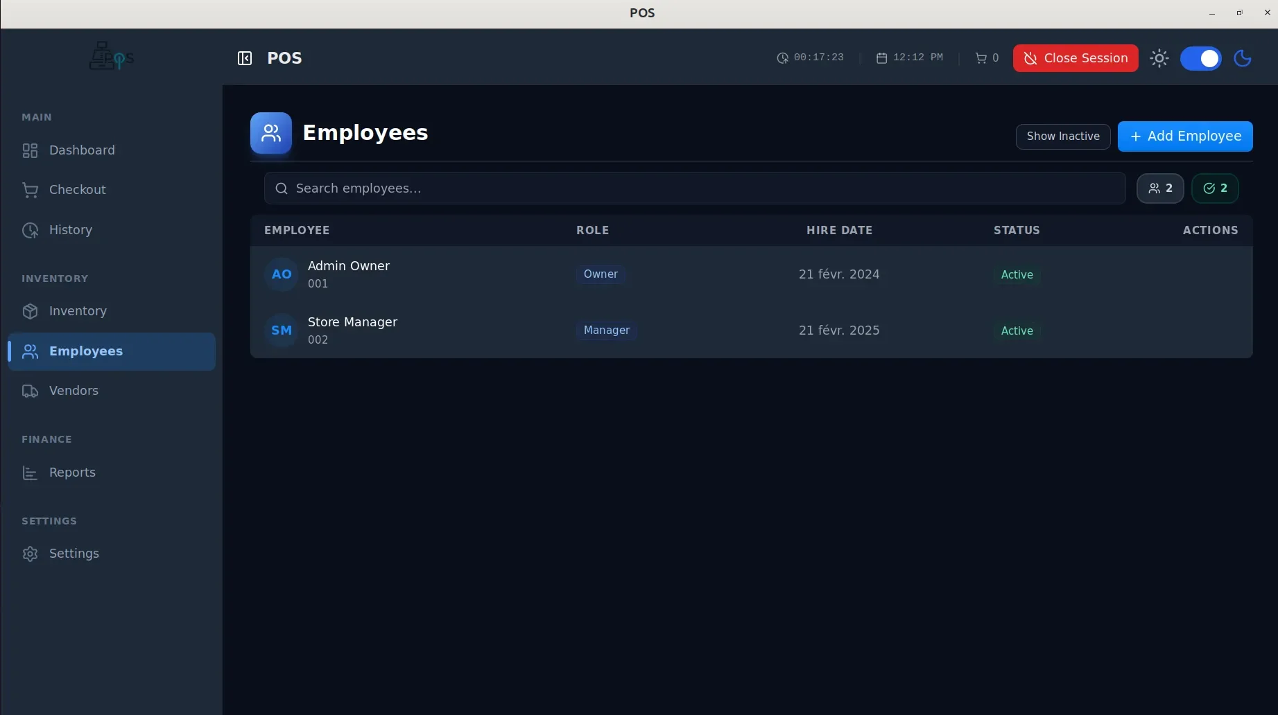The height and width of the screenshot is (715, 1278).
Task: Click the session timer clock icon
Action: pos(782,58)
